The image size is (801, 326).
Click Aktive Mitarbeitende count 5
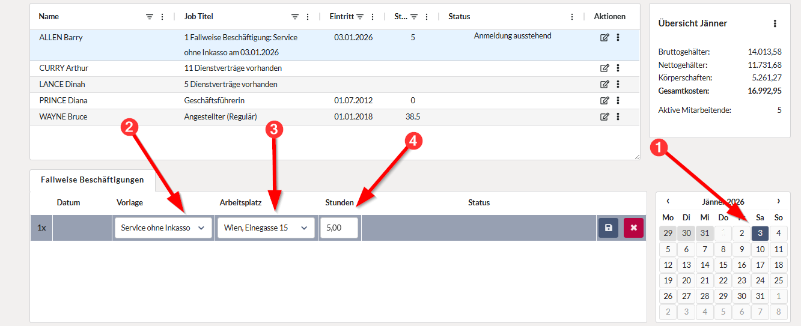779,110
